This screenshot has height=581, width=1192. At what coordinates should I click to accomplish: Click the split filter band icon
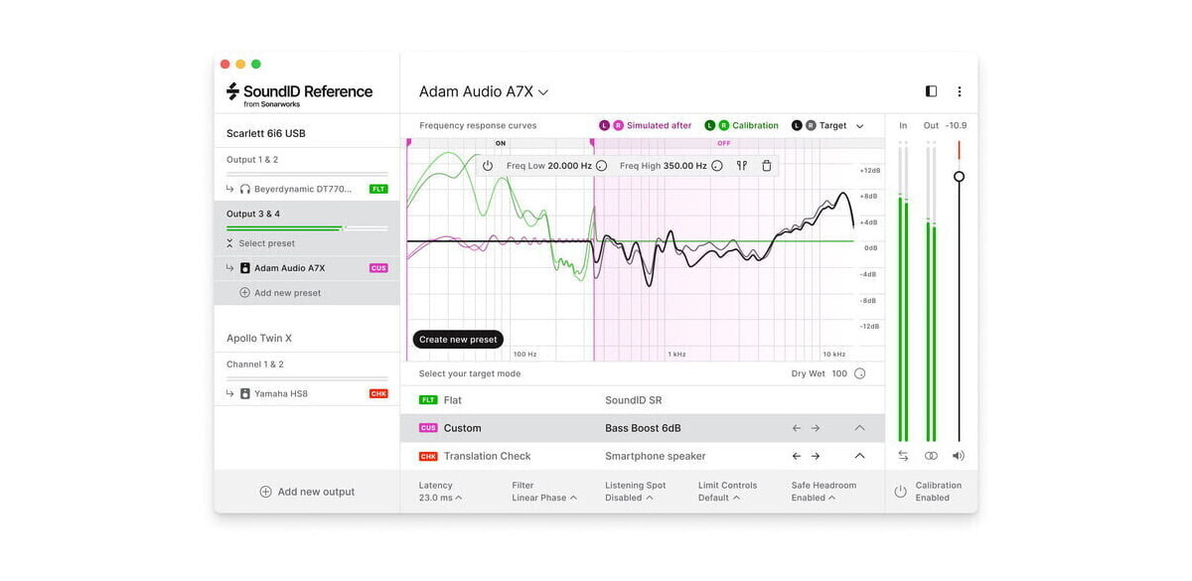pos(742,166)
